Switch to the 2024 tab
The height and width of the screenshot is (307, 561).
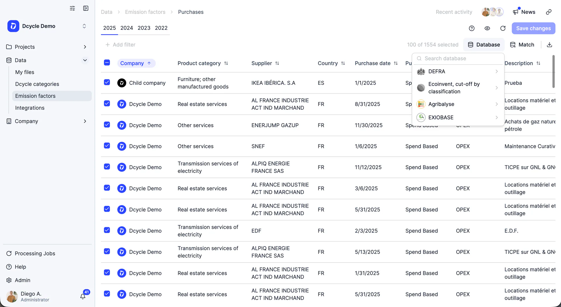pyautogui.click(x=127, y=28)
